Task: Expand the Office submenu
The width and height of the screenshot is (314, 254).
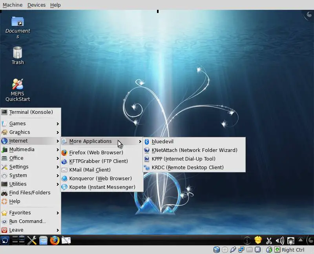Action: [31, 158]
